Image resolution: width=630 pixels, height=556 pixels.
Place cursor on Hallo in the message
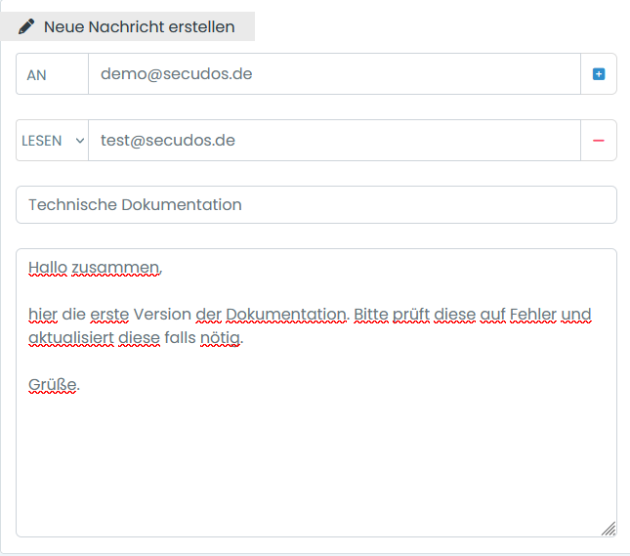click(47, 268)
